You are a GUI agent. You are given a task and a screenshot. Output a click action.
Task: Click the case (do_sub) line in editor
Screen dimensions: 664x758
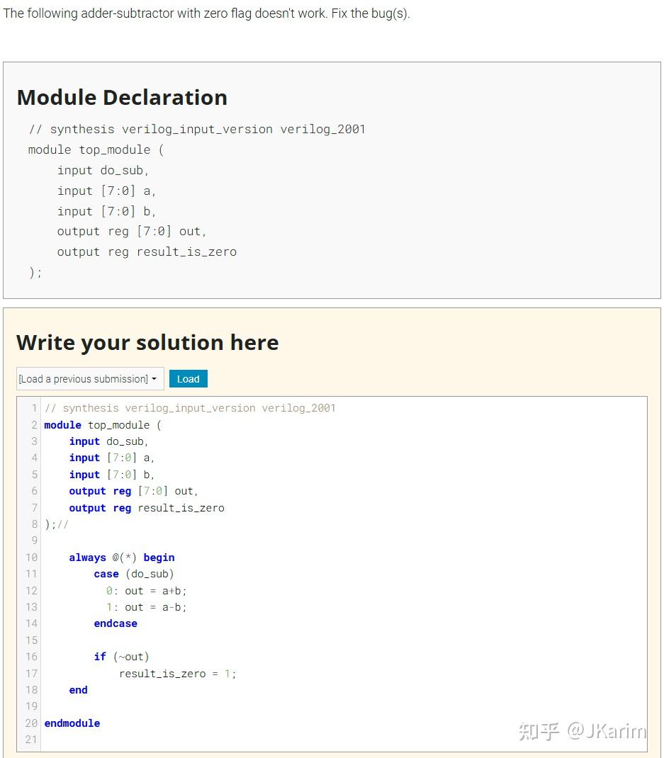134,574
